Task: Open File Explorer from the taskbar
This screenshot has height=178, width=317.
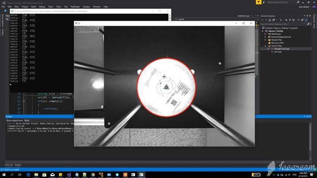Action: 36,175
